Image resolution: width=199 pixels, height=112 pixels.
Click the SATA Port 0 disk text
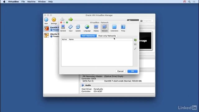[x=123, y=81]
